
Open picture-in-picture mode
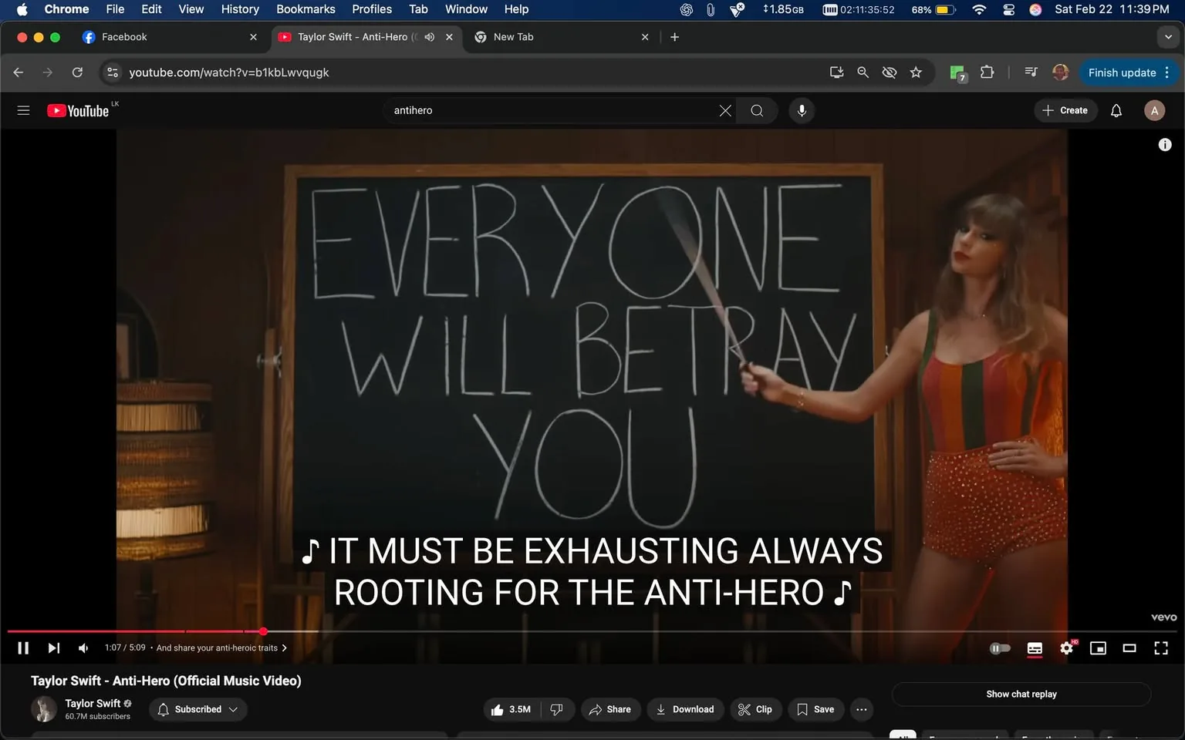point(1098,647)
